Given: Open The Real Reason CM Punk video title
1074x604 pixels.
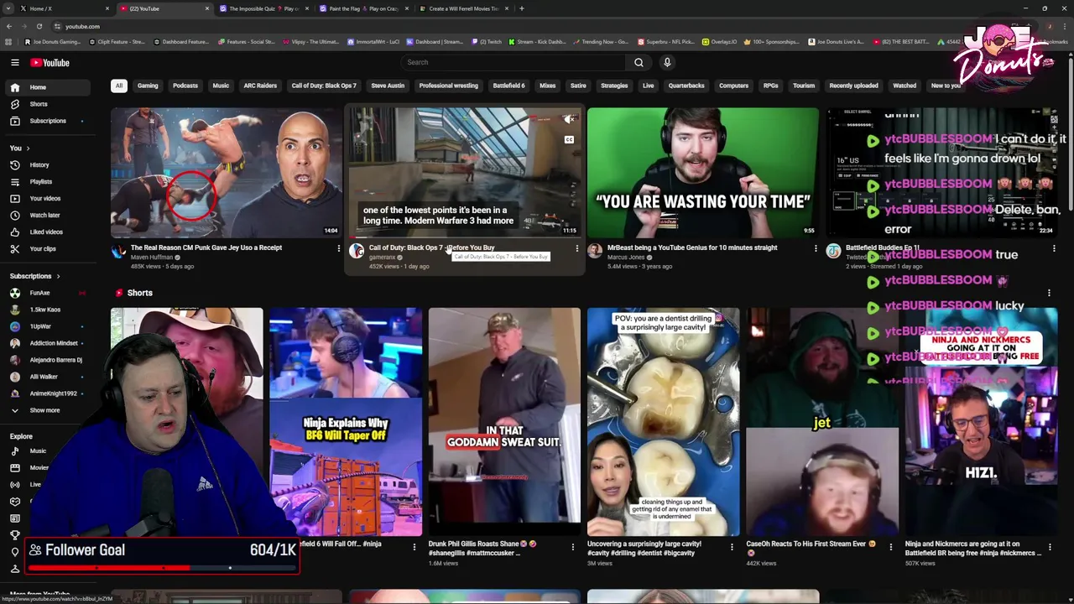Looking at the screenshot, I should (206, 247).
